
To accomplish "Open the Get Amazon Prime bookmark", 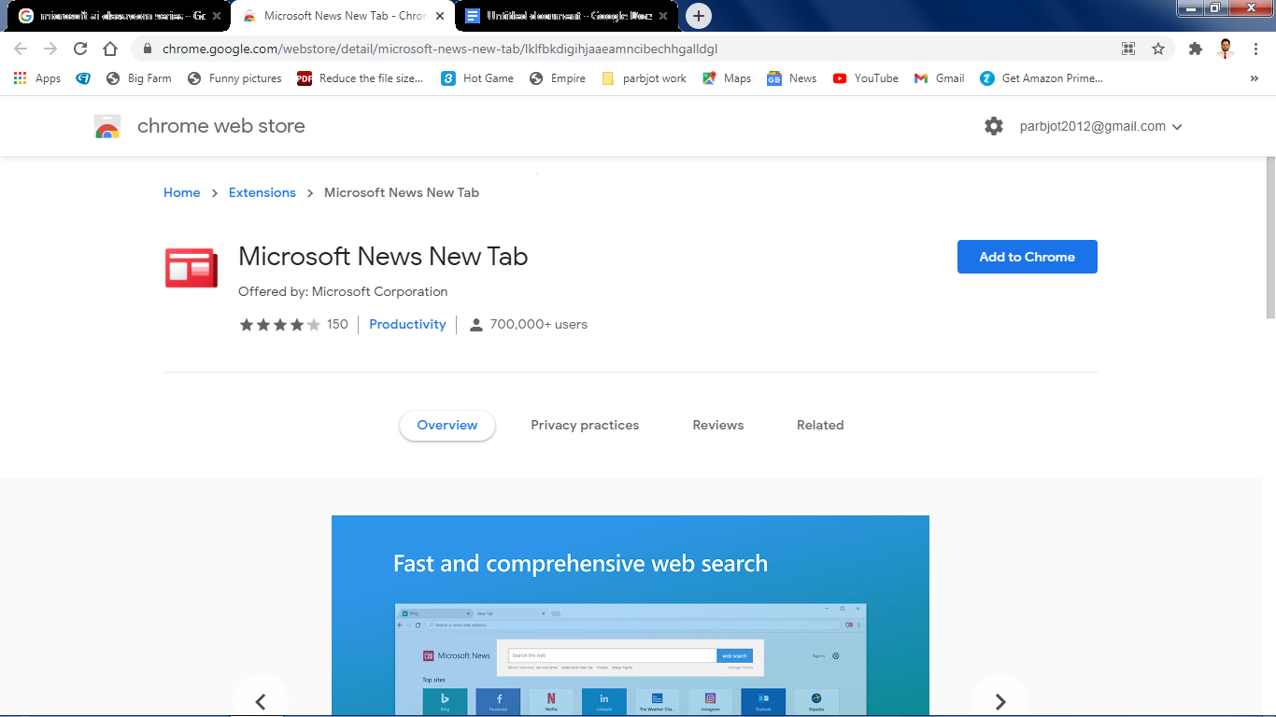I will pyautogui.click(x=1042, y=78).
